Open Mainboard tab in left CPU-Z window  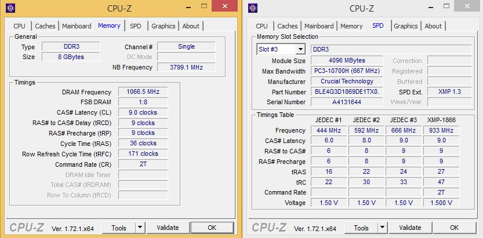tap(77, 26)
